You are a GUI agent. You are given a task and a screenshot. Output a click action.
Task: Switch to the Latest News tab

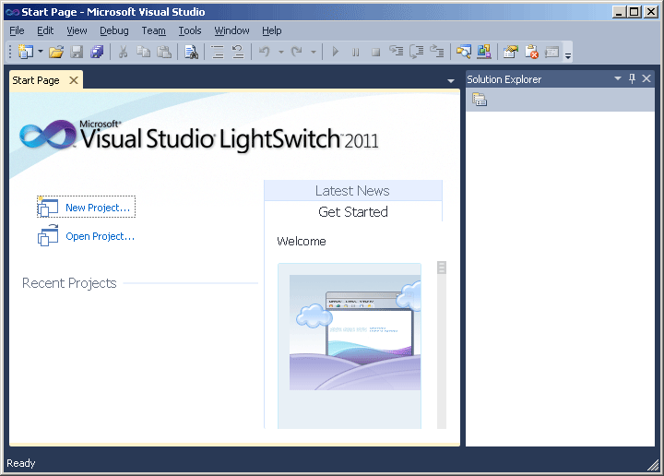tap(352, 191)
